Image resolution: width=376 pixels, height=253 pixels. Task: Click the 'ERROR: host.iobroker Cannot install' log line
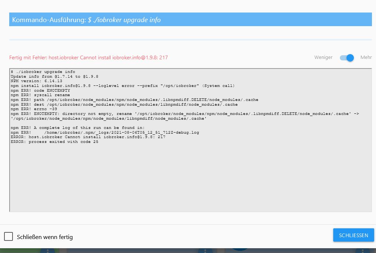pos(88,137)
